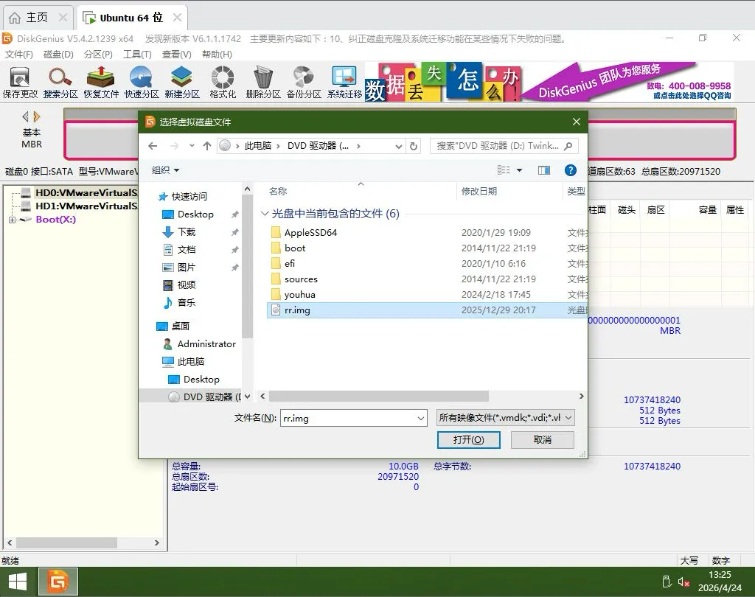This screenshot has height=597, width=755.
Task: Select HD0:VMwareVirtualS disk in tree
Action: 86,193
